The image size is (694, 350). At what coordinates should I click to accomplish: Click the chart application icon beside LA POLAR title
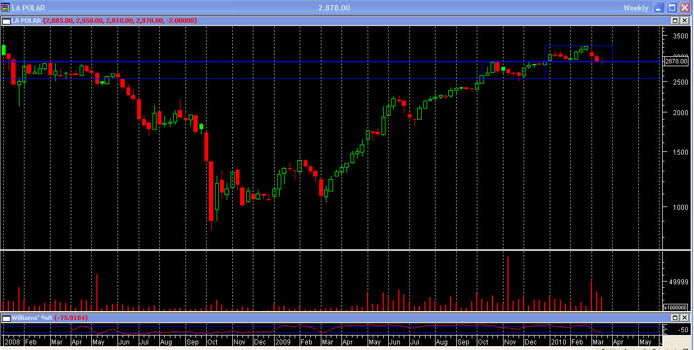pyautogui.click(x=6, y=8)
